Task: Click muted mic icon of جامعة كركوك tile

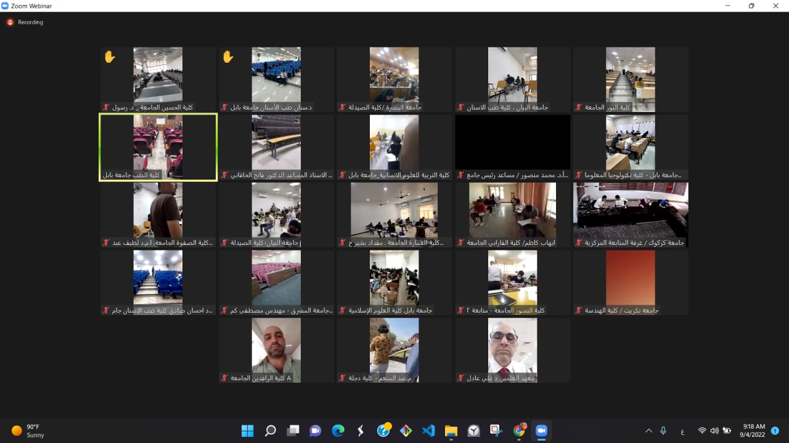Action: 578,242
